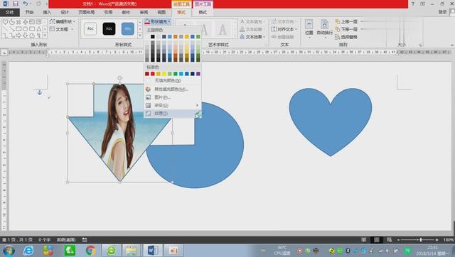Pick the green theme color swatch
Viewport: 455px width, 257px height.
coord(198,36)
